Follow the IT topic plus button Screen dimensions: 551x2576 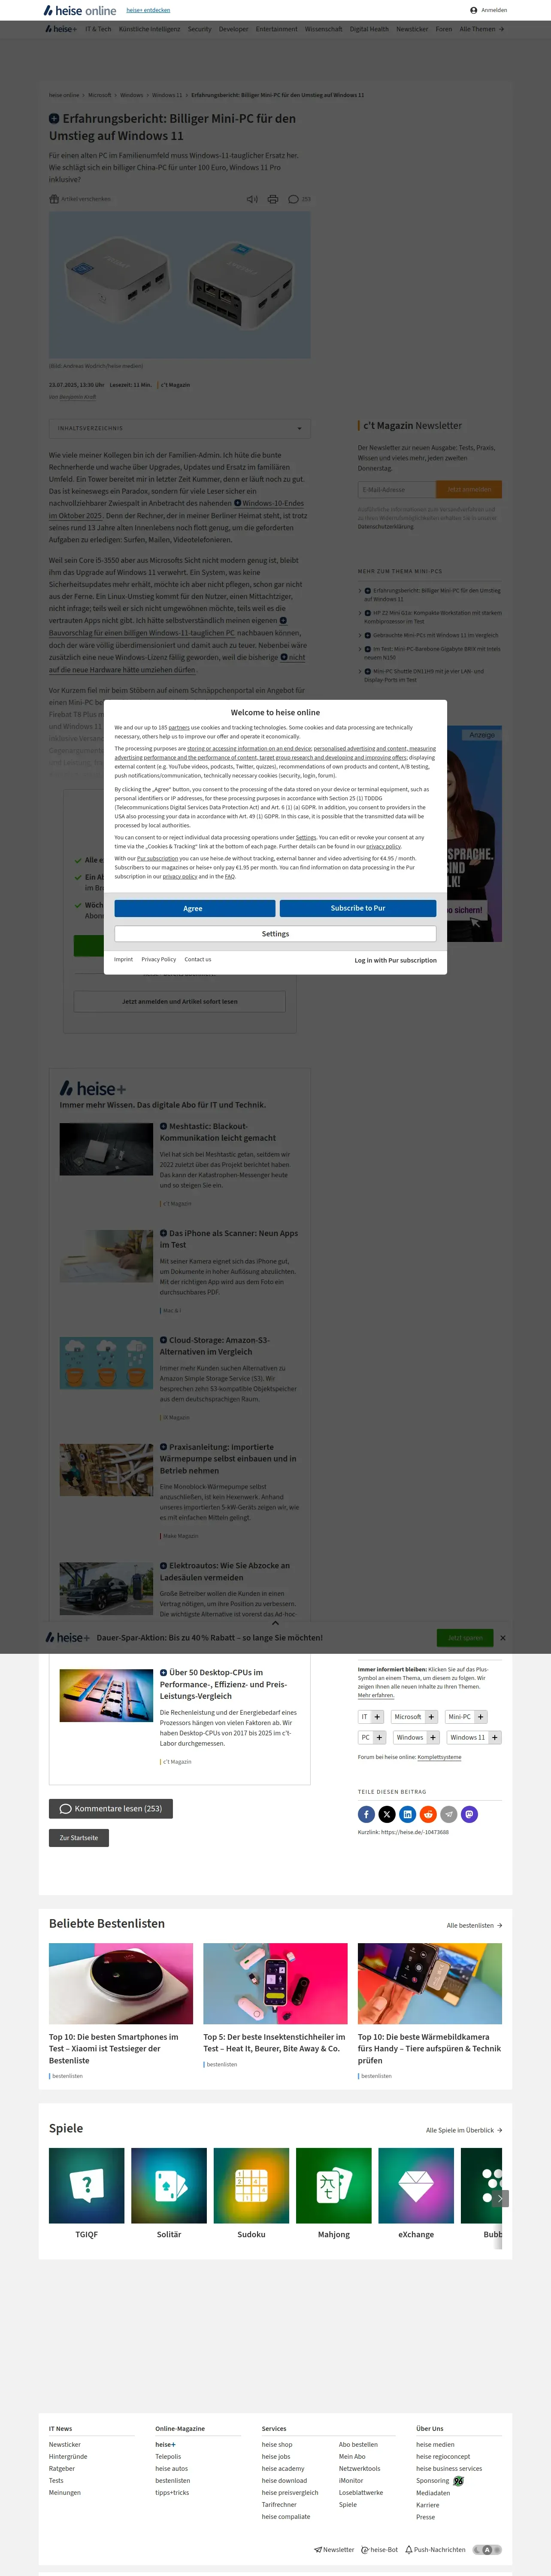(x=377, y=1717)
